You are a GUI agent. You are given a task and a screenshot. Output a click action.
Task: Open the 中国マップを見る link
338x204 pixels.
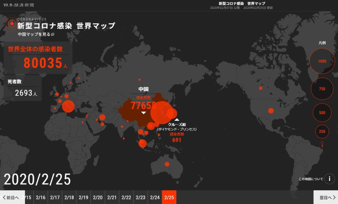34,34
